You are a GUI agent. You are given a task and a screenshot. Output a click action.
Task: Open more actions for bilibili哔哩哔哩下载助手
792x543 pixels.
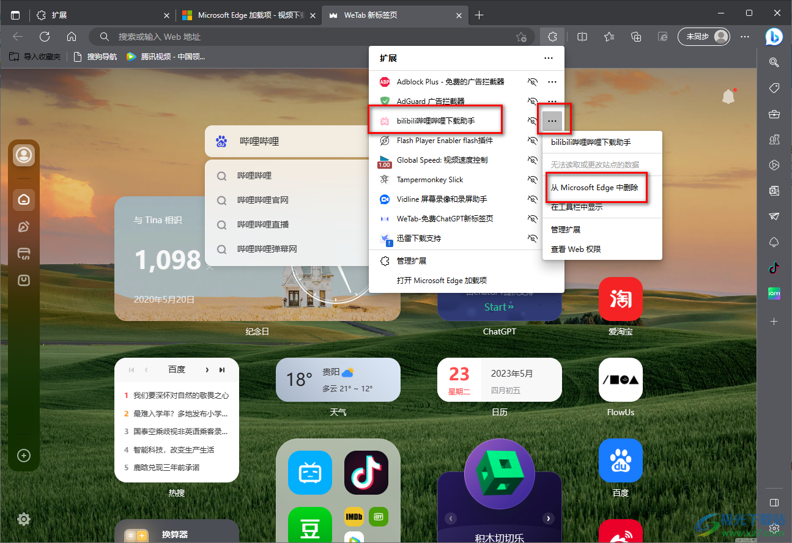click(x=552, y=121)
